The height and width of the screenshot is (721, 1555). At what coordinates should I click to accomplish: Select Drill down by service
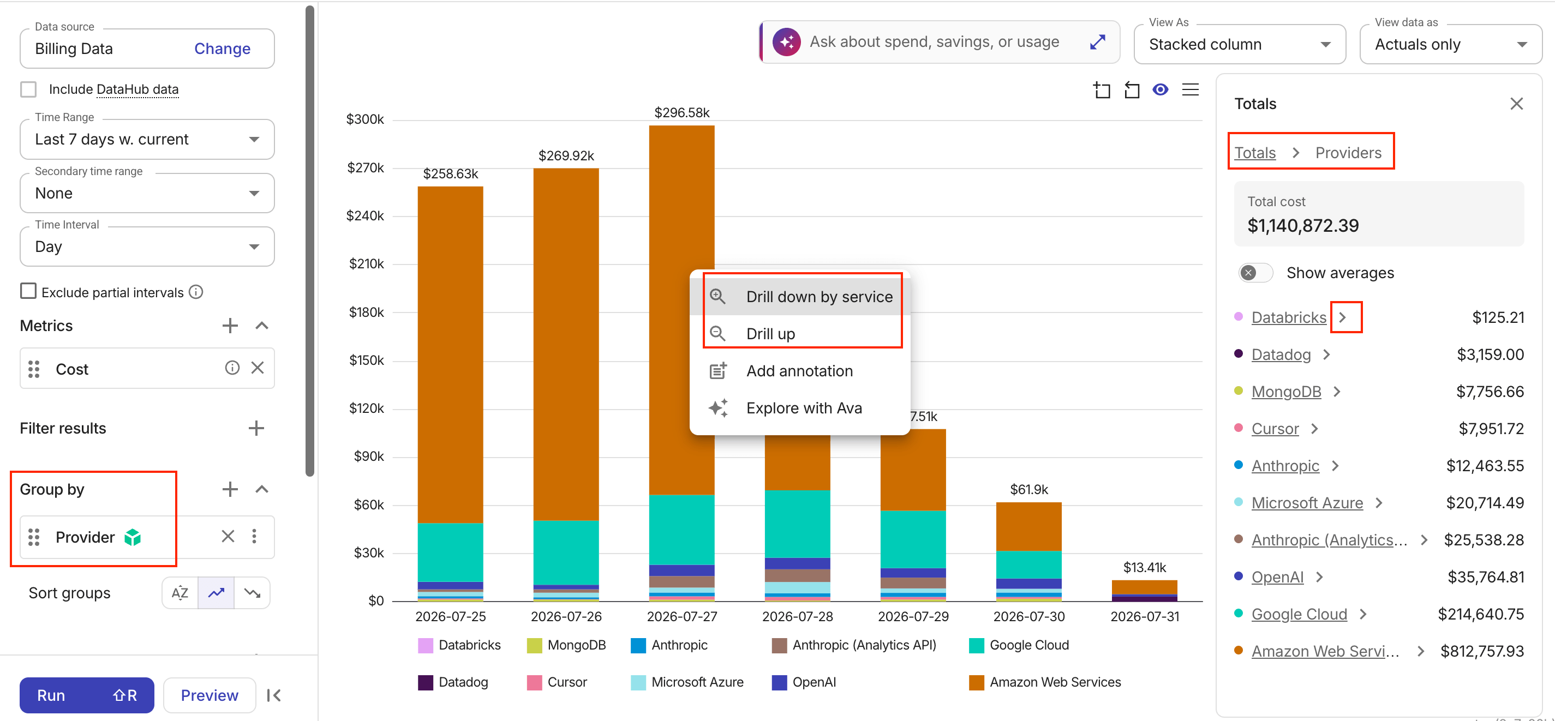tap(800, 297)
